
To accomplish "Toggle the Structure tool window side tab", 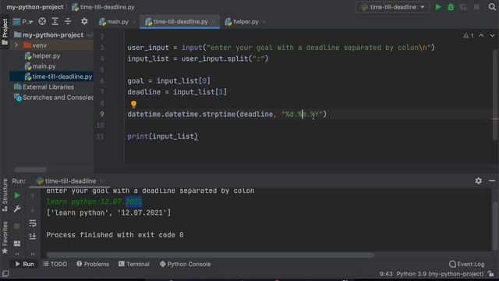I will [5, 195].
